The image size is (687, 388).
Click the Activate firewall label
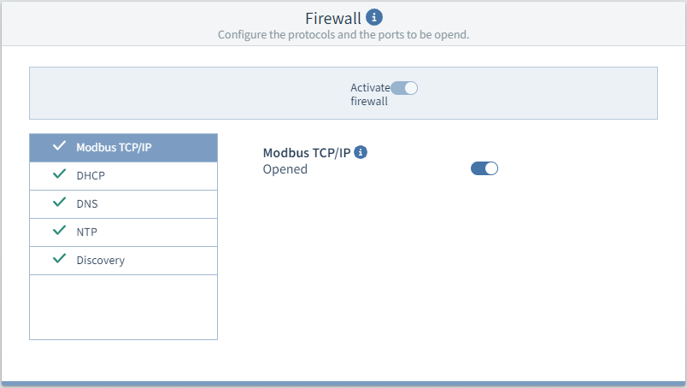coord(370,94)
